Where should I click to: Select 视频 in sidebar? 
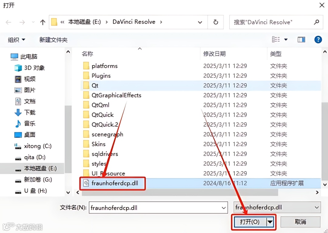(25, 79)
